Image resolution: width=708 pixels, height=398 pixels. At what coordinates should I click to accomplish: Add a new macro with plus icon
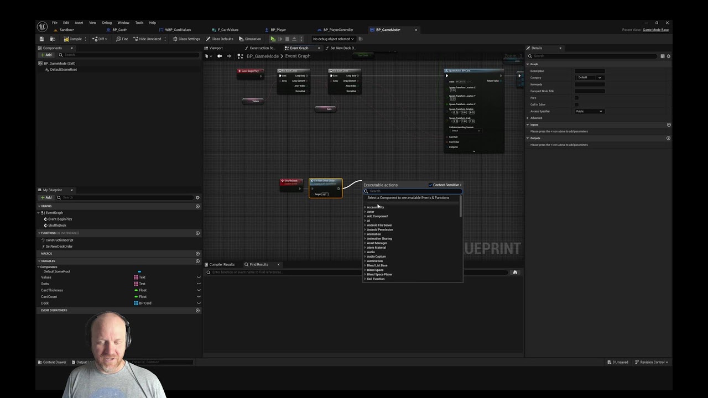click(x=197, y=254)
